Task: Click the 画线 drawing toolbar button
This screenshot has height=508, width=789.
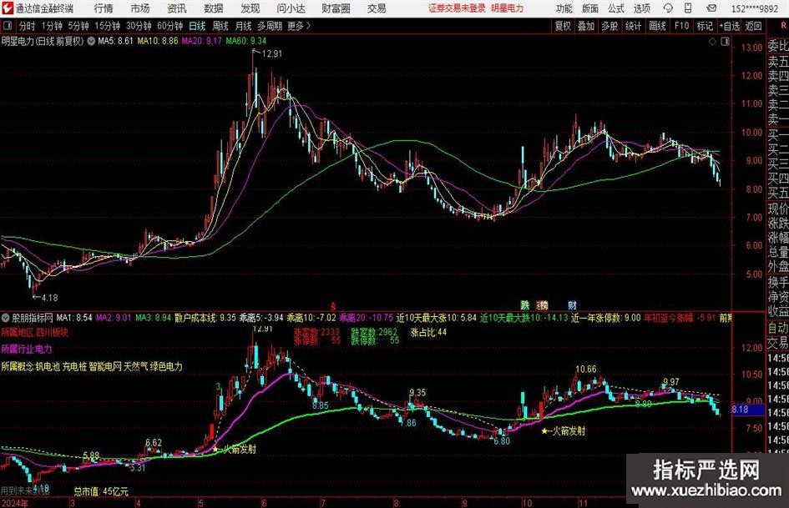Action: pyautogui.click(x=657, y=26)
